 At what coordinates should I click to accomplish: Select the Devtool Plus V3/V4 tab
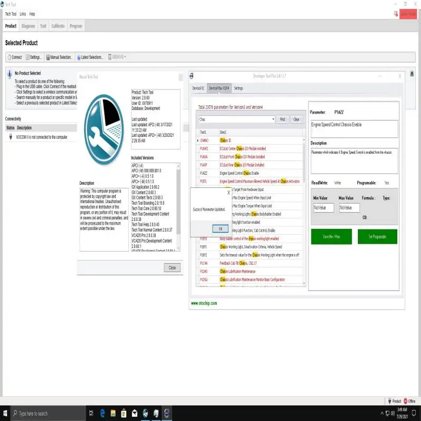tap(219, 88)
